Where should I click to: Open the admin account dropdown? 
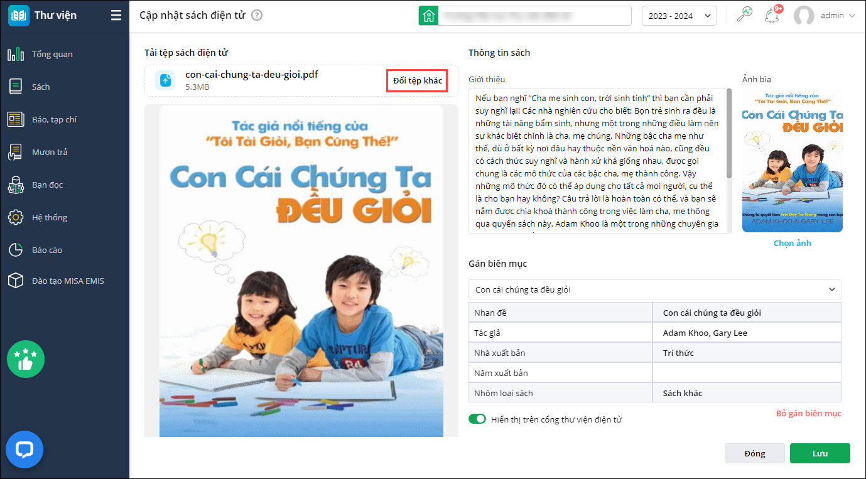(825, 16)
